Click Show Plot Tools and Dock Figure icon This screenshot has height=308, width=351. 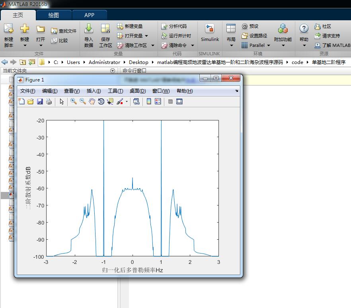[x=179, y=101]
